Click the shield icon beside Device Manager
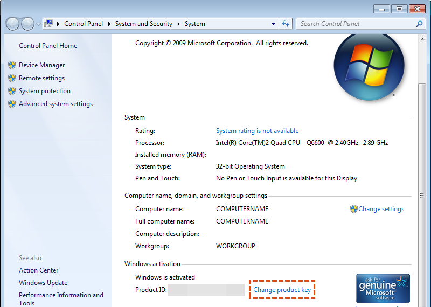The height and width of the screenshot is (307, 431). (12, 65)
